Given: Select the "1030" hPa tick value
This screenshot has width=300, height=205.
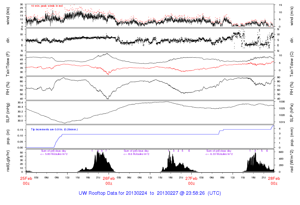Looking at the screenshot, I should pyautogui.click(x=282, y=102).
